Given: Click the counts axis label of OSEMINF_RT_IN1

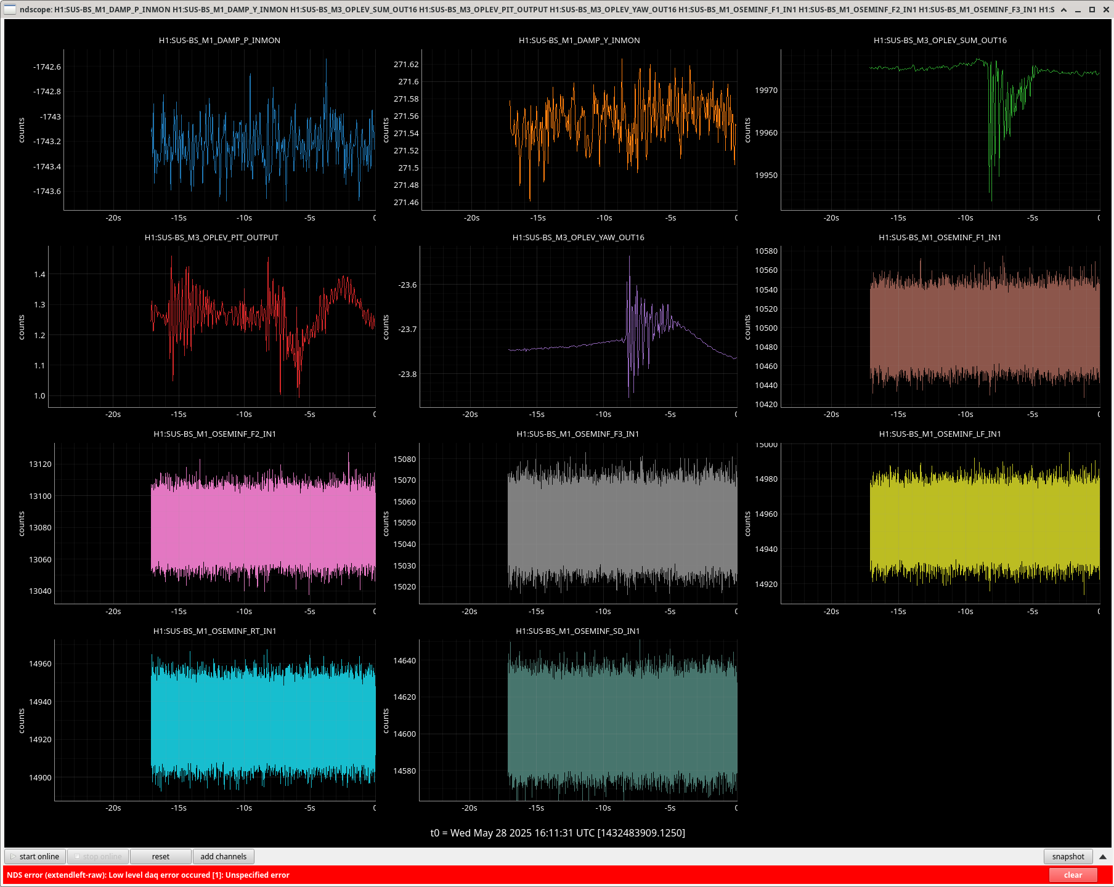Looking at the screenshot, I should coord(22,721).
